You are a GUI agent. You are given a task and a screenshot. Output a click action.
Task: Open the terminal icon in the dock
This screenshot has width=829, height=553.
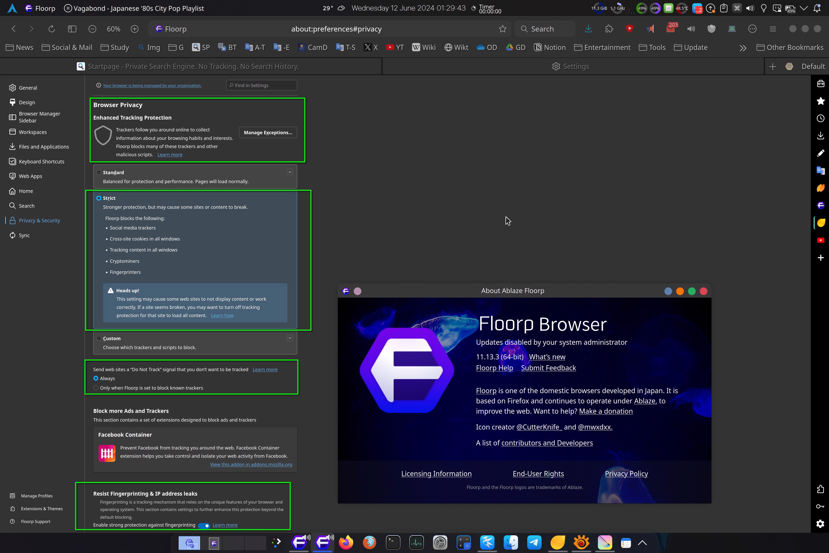tap(393, 542)
